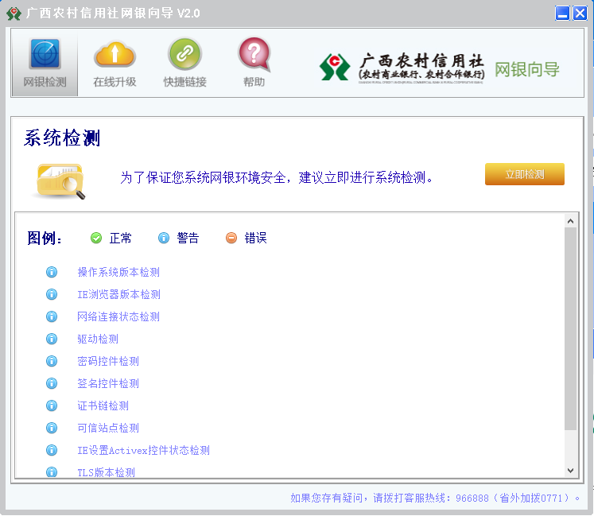Minimize the 网银向导 window

(x=562, y=14)
